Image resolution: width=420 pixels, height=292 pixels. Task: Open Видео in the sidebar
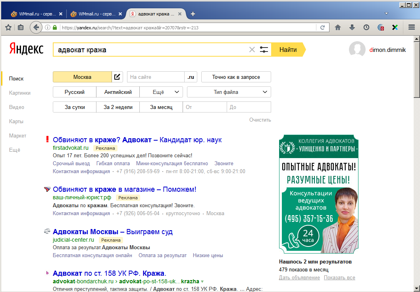coord(17,107)
